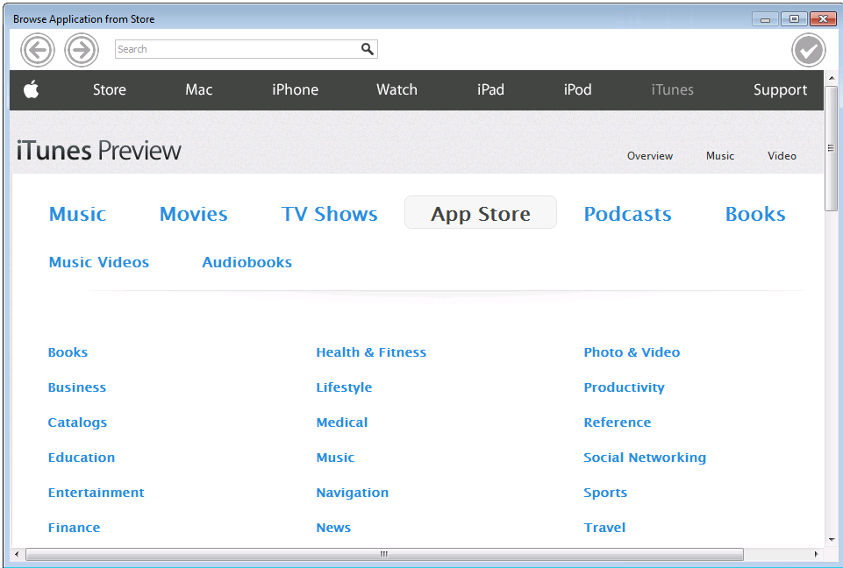Select the Podcasts tab
The height and width of the screenshot is (568, 843).
(x=627, y=213)
